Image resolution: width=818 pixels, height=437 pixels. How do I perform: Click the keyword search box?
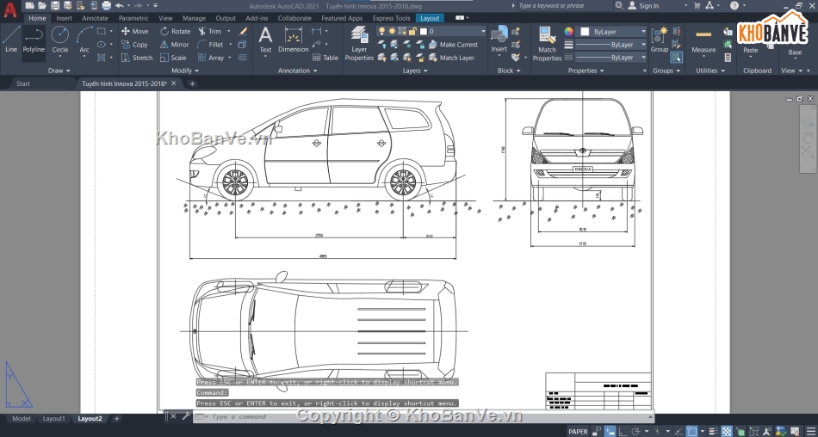tap(565, 6)
